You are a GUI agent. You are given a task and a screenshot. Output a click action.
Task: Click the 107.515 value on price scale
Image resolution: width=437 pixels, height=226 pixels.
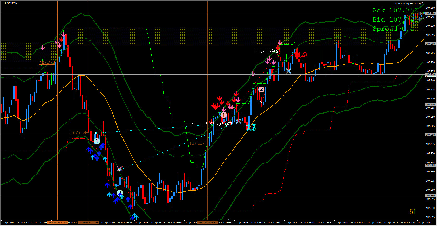pos(430,217)
